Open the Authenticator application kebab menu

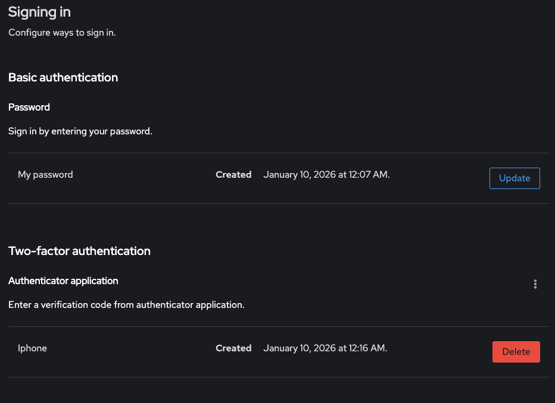(535, 284)
